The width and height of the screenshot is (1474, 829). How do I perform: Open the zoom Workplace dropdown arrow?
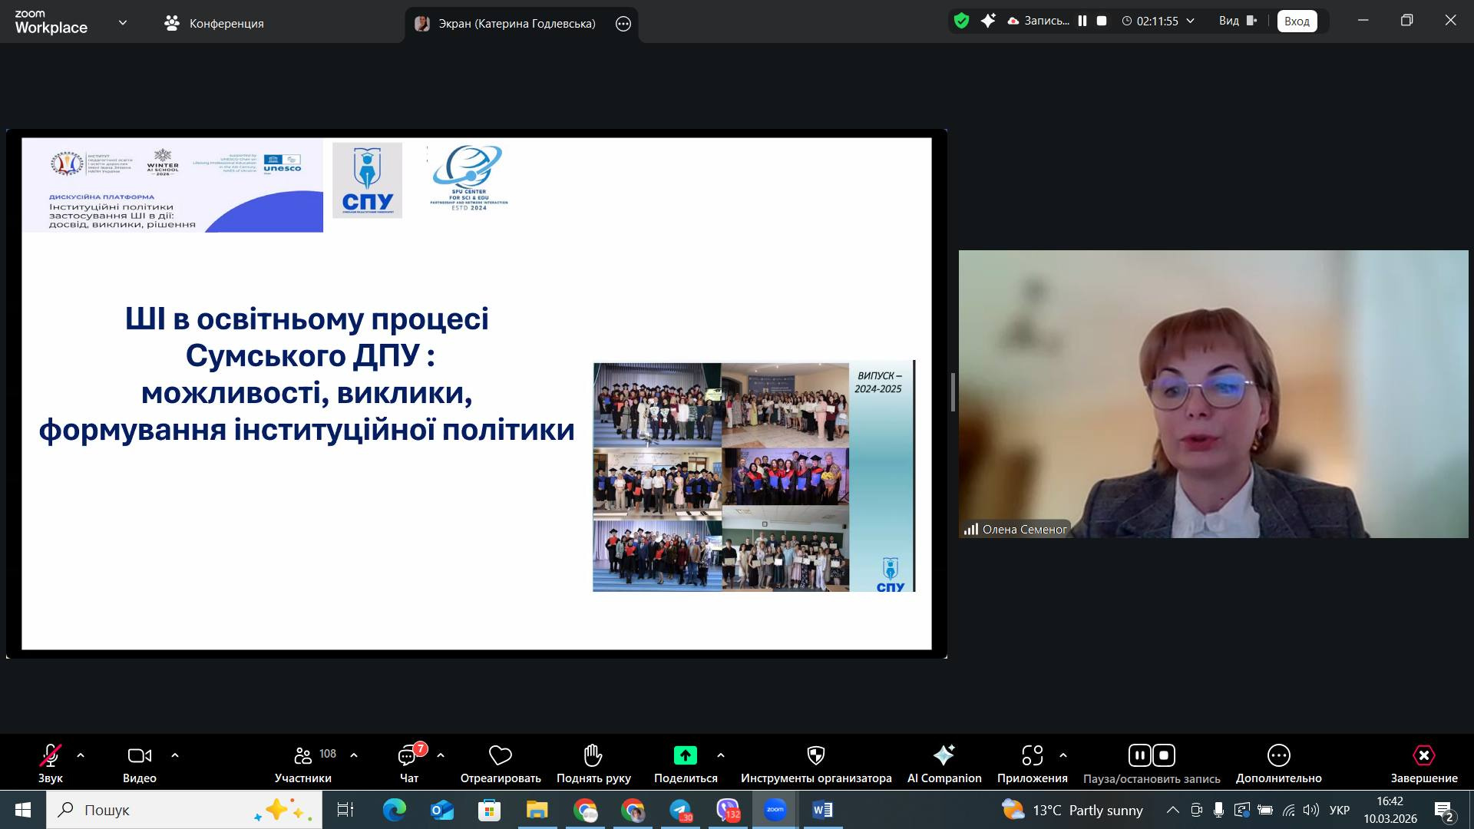click(x=123, y=23)
